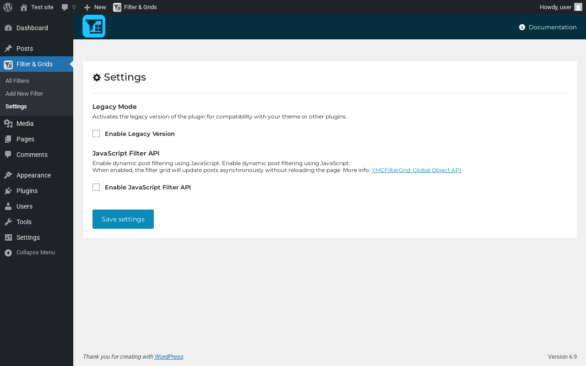Open the Test site home icon
Image resolution: width=586 pixels, height=366 pixels.
pyautogui.click(x=24, y=7)
